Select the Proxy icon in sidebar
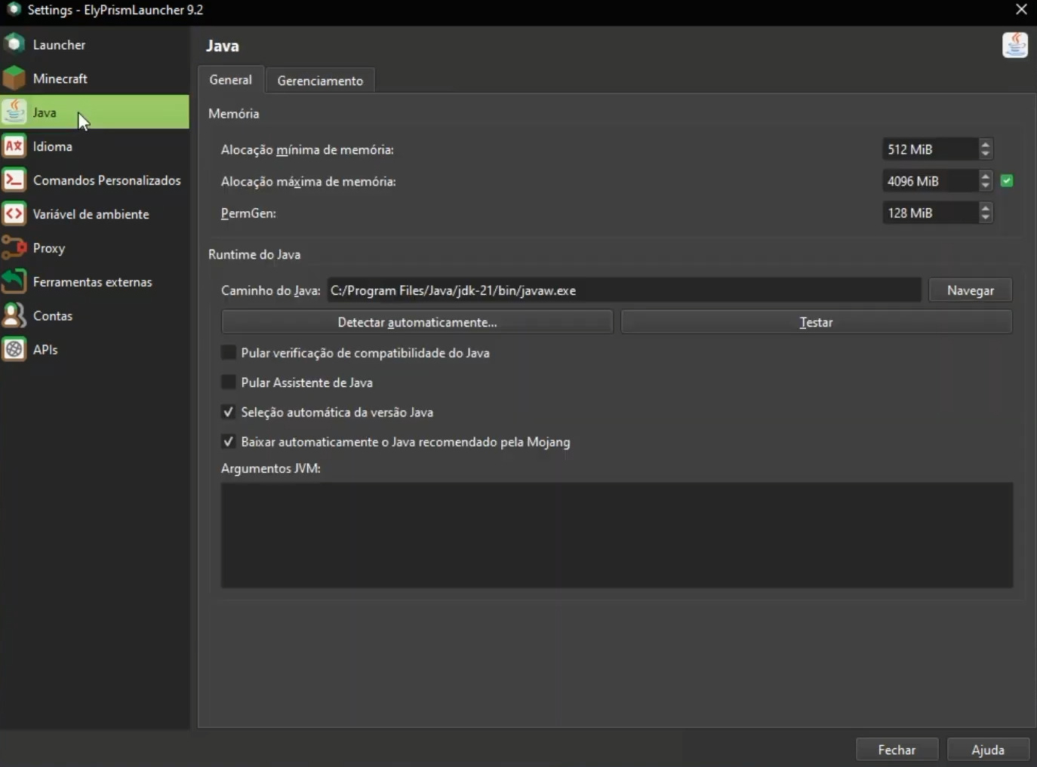 14,247
